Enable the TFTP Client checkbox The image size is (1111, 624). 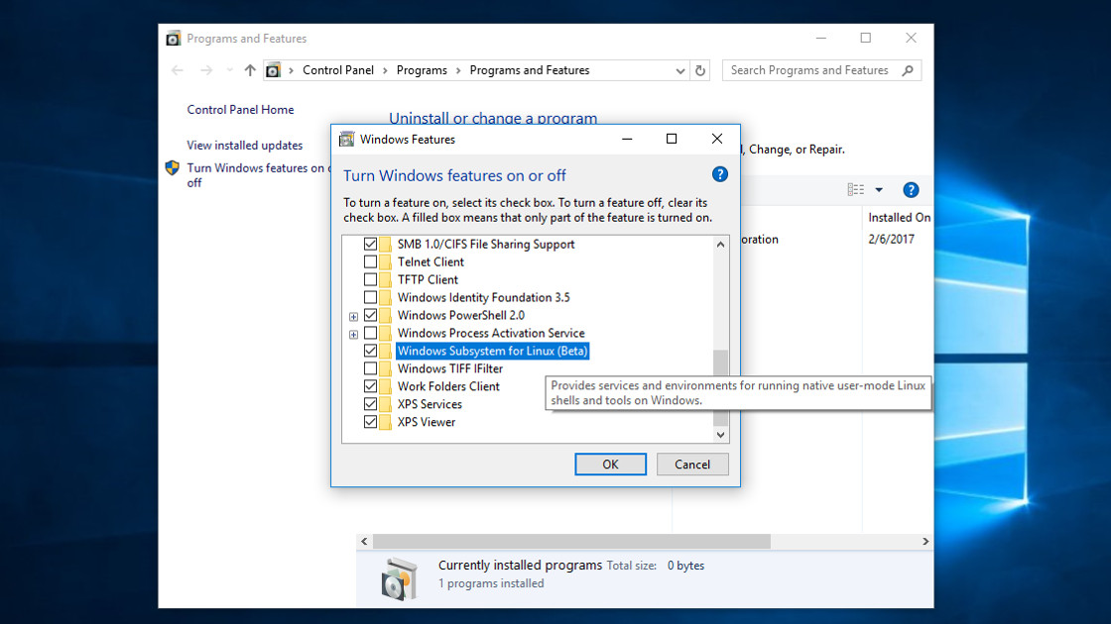pos(371,279)
